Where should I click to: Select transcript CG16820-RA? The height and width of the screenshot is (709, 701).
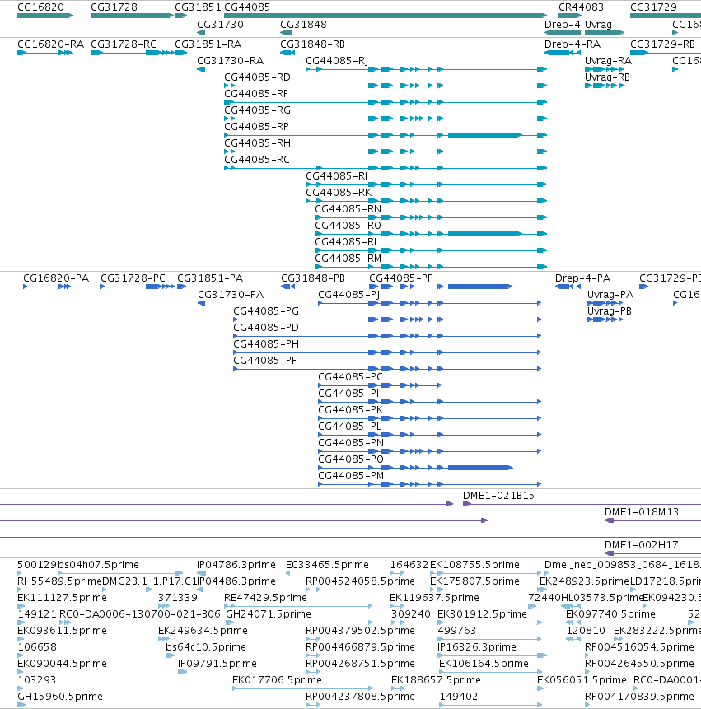[45, 53]
